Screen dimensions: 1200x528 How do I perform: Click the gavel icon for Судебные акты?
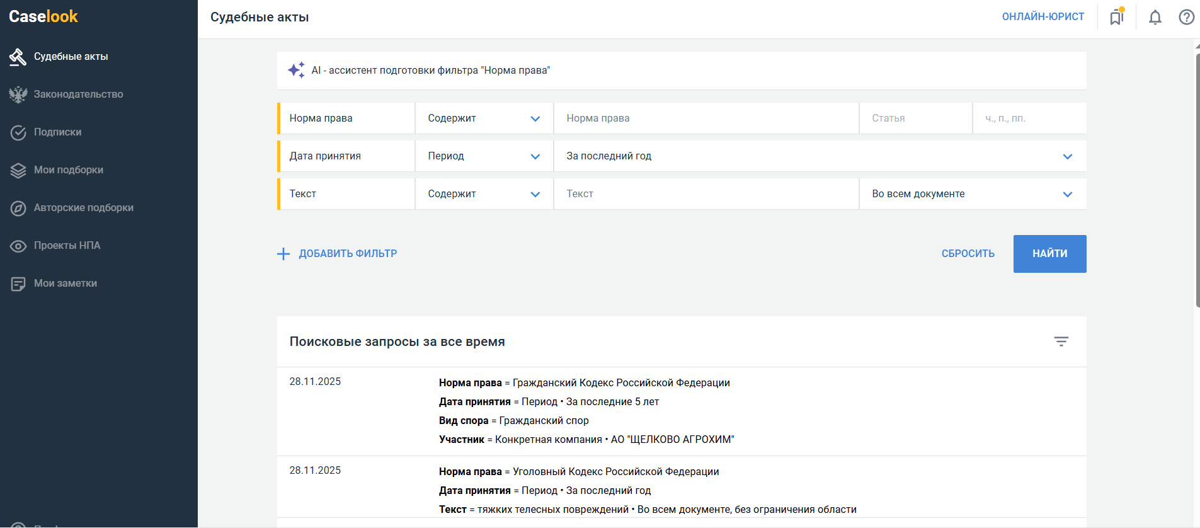coord(18,57)
